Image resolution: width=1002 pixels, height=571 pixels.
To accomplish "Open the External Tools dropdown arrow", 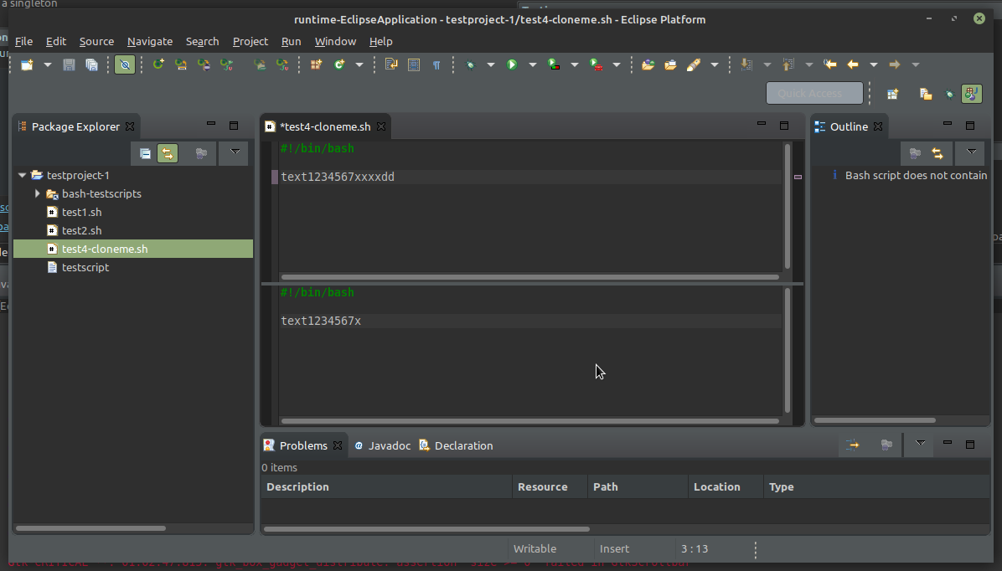I will (617, 64).
